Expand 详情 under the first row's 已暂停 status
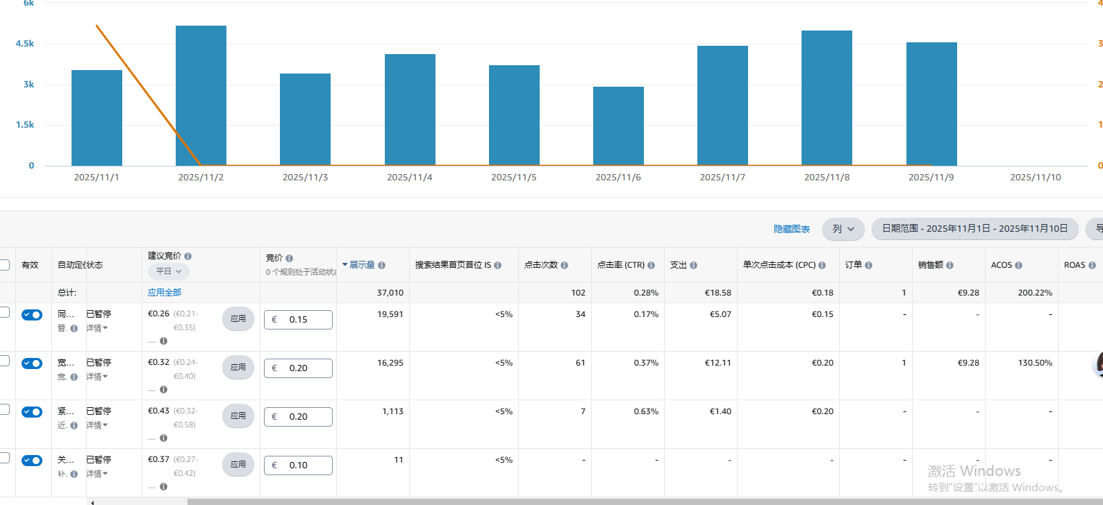Viewport: 1103px width, 505px height. 97,328
